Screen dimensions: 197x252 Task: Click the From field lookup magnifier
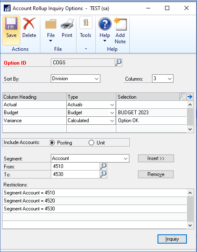pyautogui.click(x=103, y=166)
